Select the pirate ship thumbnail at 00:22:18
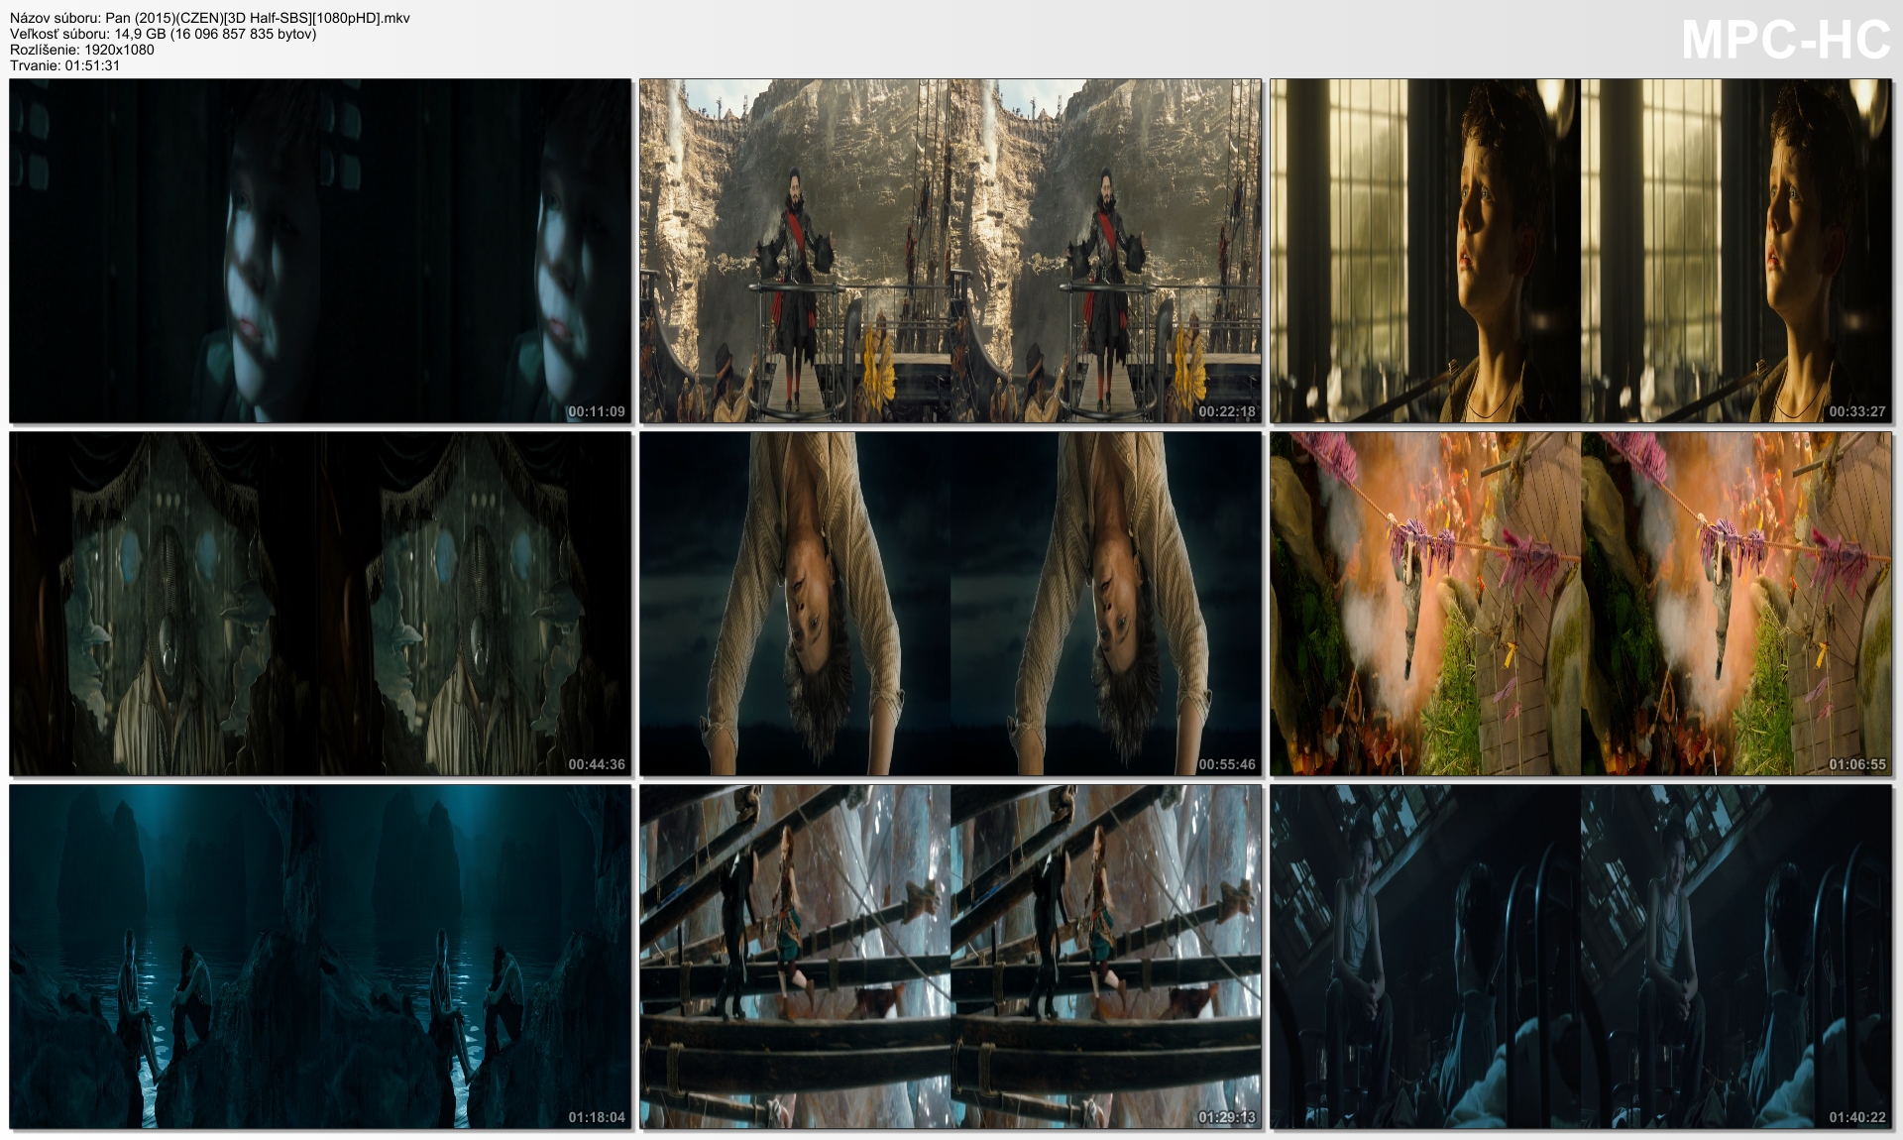This screenshot has width=1903, height=1140. 951,251
